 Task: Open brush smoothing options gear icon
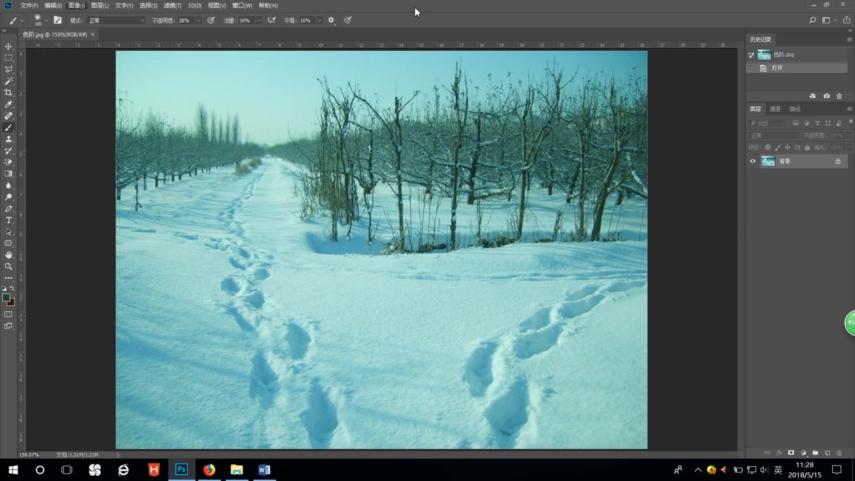click(x=331, y=20)
